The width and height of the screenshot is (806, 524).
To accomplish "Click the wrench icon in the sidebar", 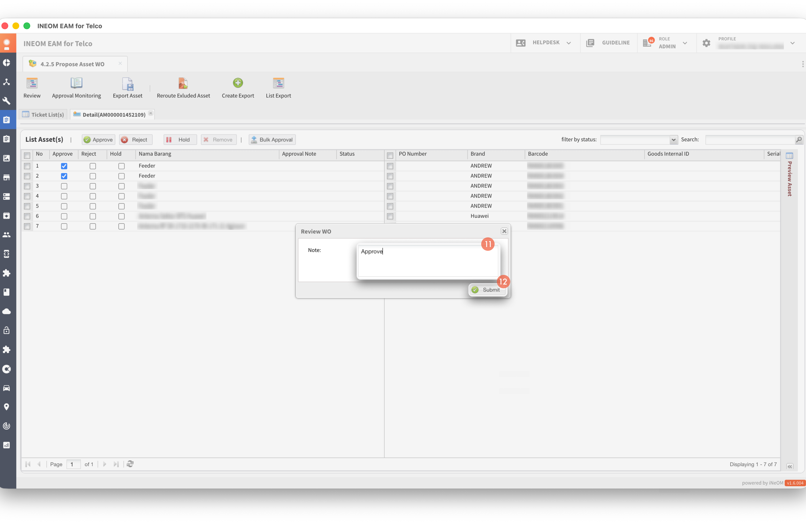I will click(7, 101).
